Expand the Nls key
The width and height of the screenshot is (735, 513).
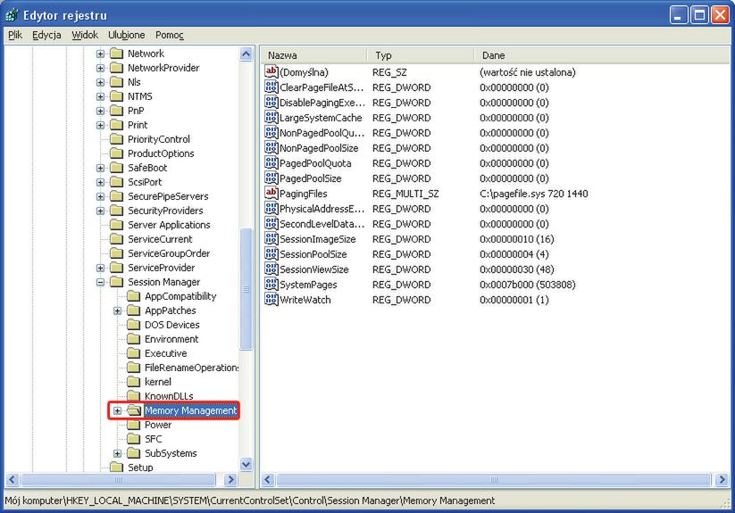pyautogui.click(x=100, y=82)
